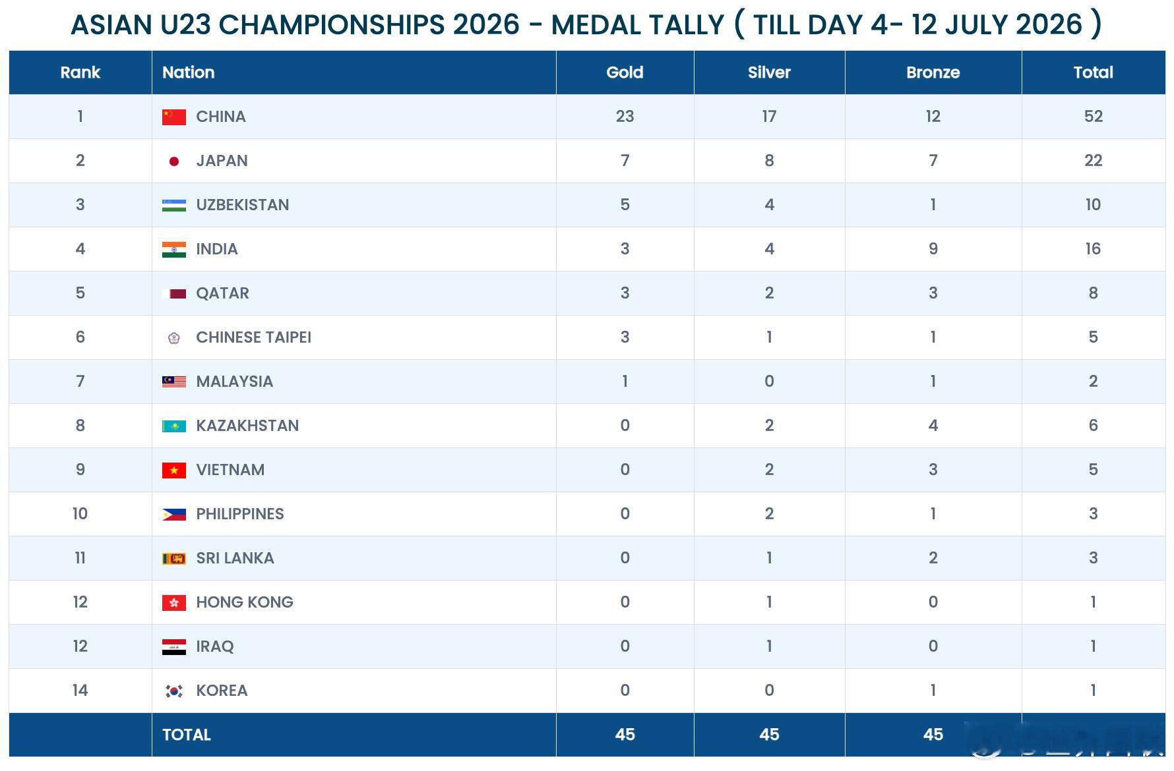Click the Korea flag icon
Viewport: 1174px width, 771px height.
[174, 691]
